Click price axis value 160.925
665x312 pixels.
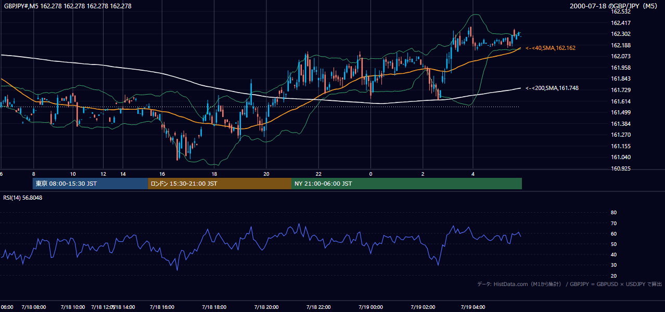click(620, 169)
